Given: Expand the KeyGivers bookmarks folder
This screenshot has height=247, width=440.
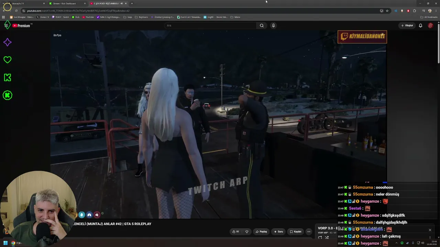Looking at the screenshot, I should 141,17.
